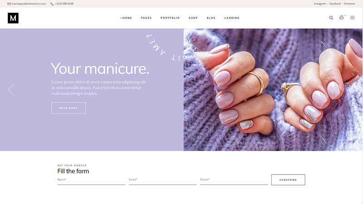Image resolution: width=363 pixels, height=204 pixels.
Task: Focus the Email input field
Action: tap(162, 180)
